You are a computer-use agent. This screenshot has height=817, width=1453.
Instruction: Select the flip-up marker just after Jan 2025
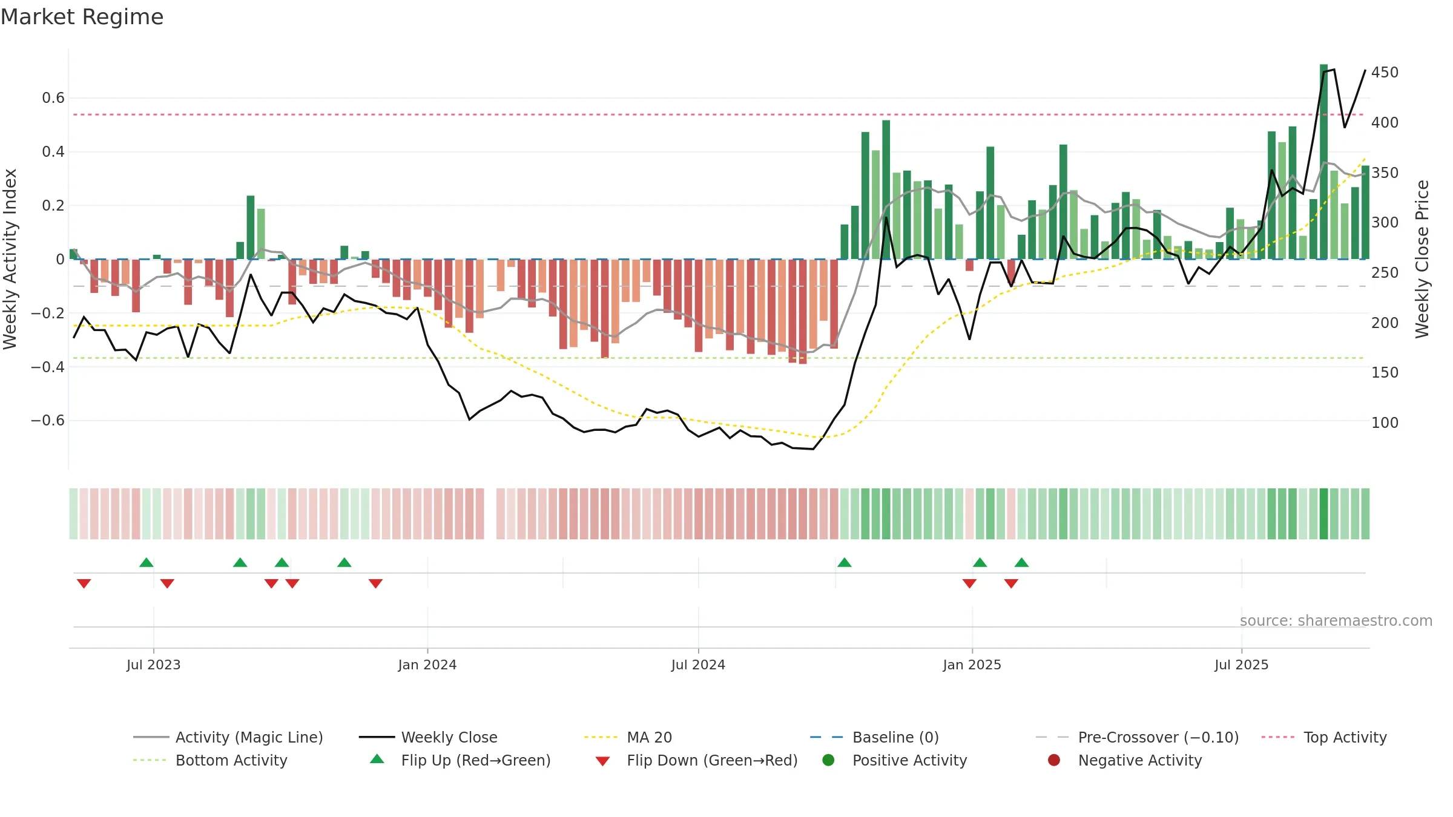(x=980, y=562)
